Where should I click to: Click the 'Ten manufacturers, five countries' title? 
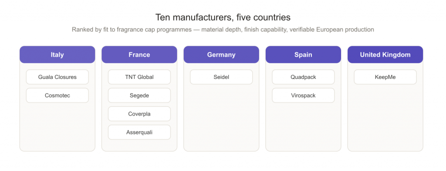pyautogui.click(x=223, y=17)
